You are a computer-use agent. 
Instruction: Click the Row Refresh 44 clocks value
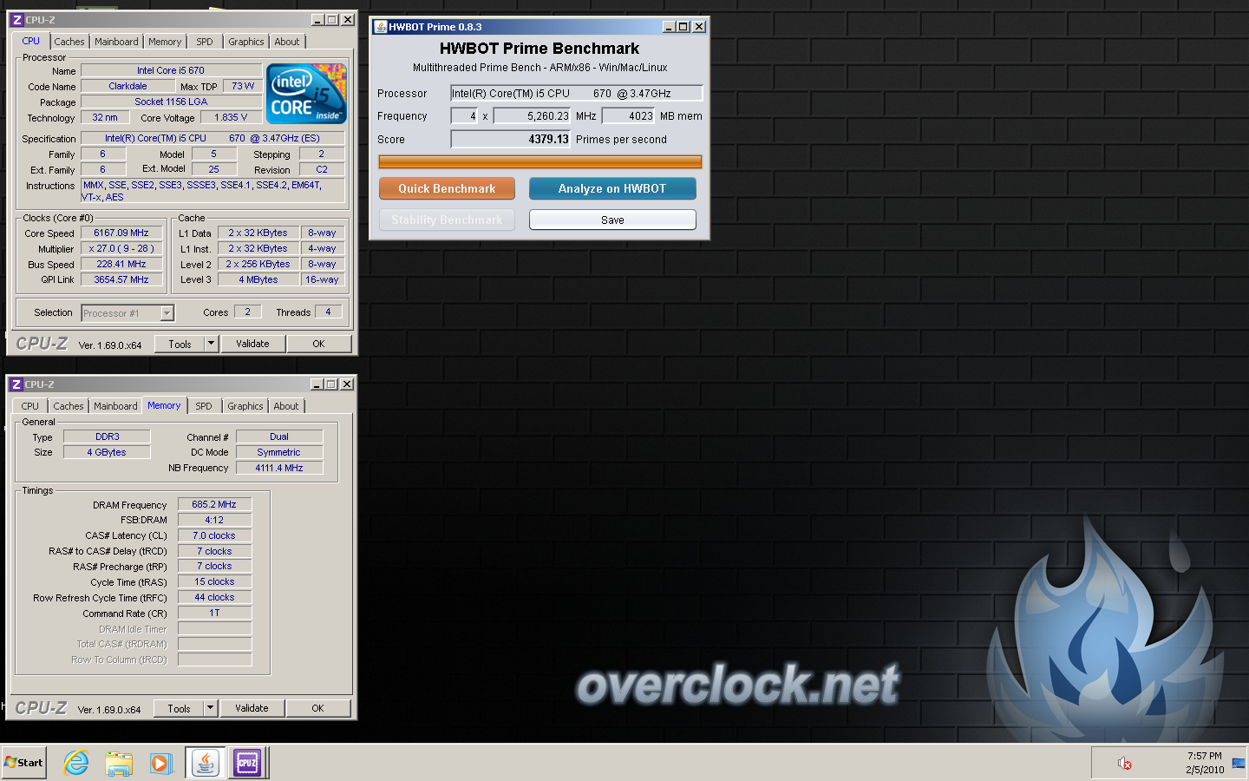click(x=214, y=597)
